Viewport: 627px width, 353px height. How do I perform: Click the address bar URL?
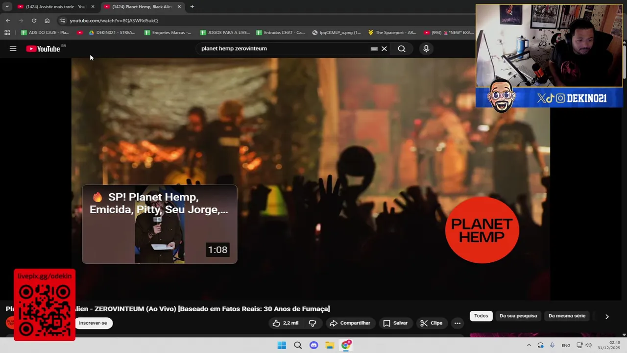coord(114,21)
